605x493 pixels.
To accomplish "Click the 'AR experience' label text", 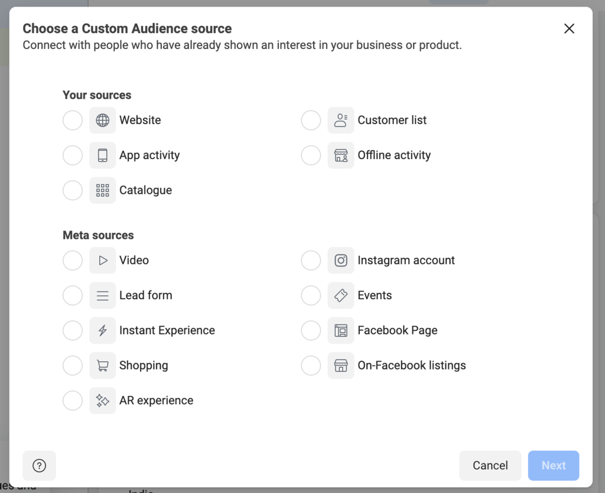I will click(x=156, y=401).
